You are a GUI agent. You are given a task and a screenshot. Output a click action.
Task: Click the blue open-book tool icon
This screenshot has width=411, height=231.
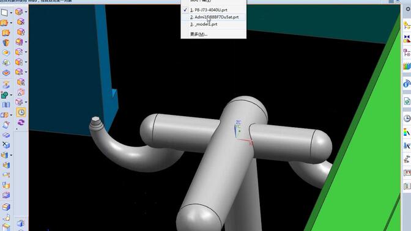(x=6, y=105)
